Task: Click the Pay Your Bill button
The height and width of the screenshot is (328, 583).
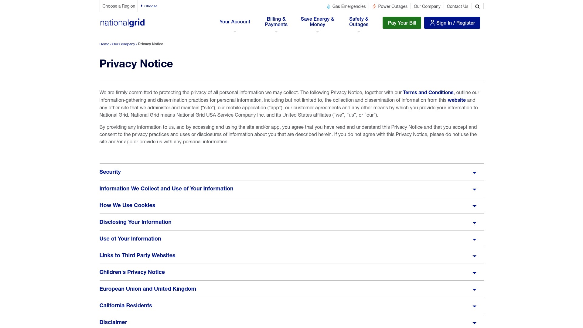Action: [402, 23]
